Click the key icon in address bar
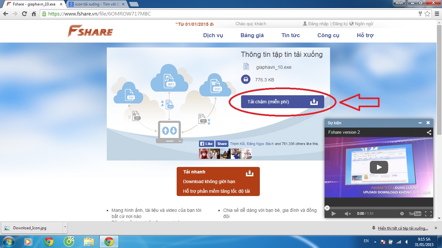 click(x=420, y=14)
